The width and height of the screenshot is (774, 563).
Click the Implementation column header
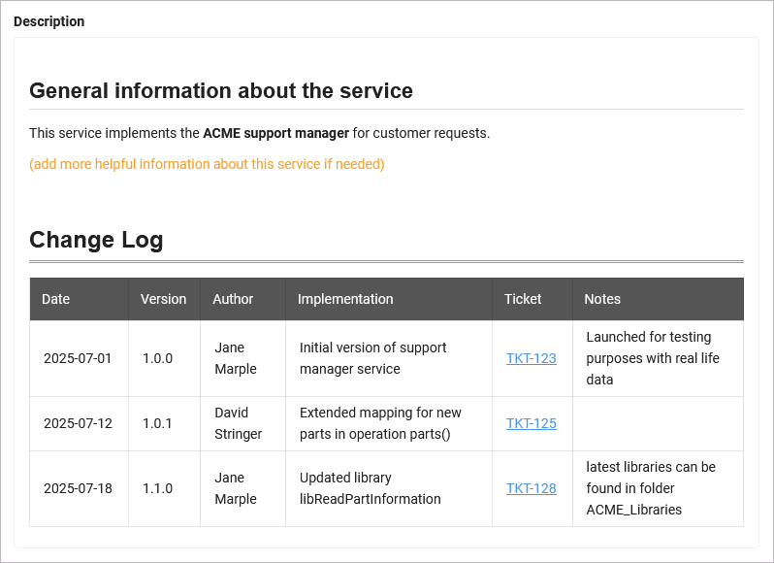[345, 299]
